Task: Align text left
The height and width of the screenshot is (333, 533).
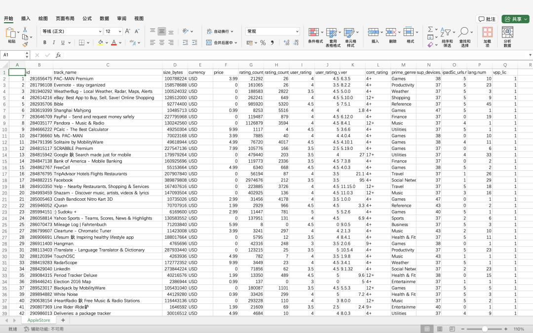Action: pos(152,42)
